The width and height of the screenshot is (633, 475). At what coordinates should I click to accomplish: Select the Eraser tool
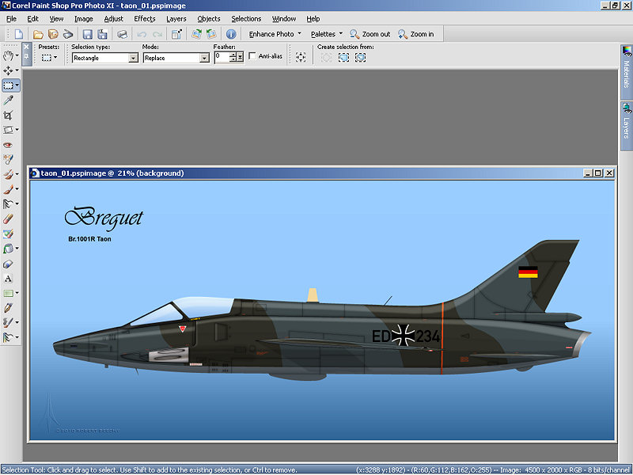pos(8,219)
